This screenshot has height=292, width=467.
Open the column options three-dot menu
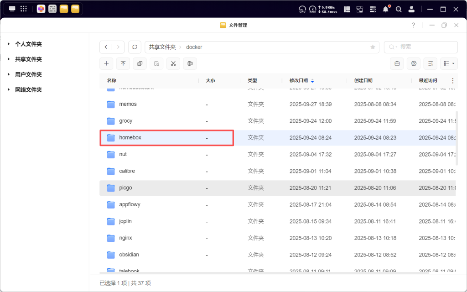452,80
